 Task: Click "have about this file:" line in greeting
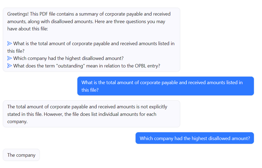27,28
